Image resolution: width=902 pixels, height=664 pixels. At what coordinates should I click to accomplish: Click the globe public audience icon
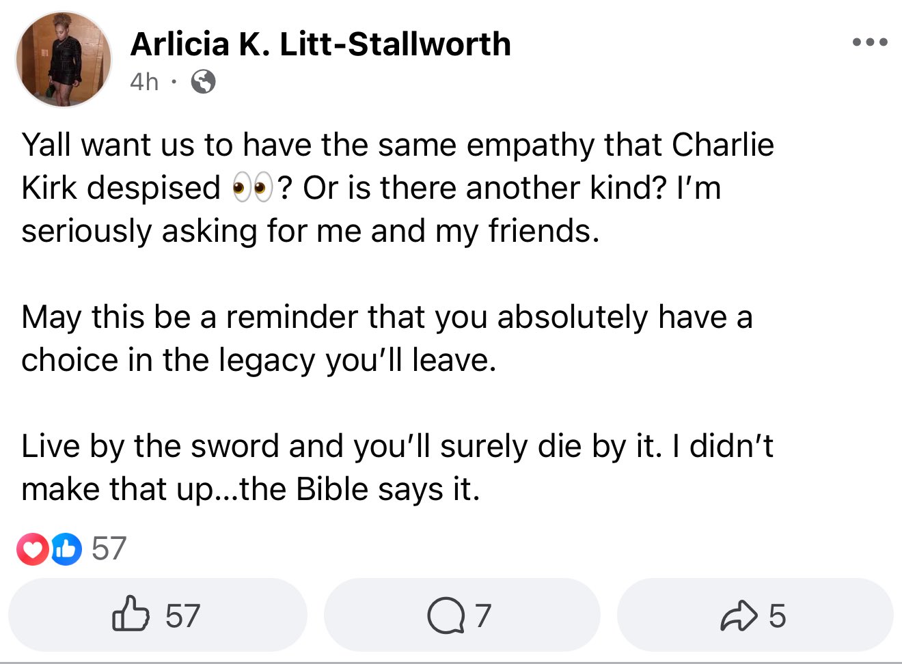203,82
